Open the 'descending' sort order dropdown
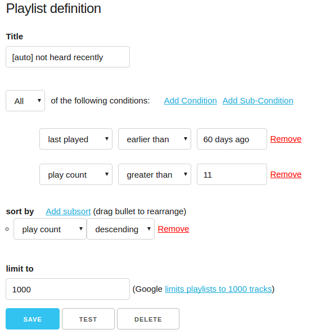Image resolution: width=311 pixels, height=334 pixels. point(120,229)
